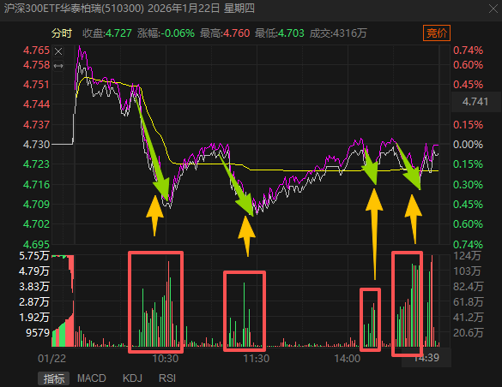Click the 4.741 crosshair price label
502x387 pixels.
[475, 102]
